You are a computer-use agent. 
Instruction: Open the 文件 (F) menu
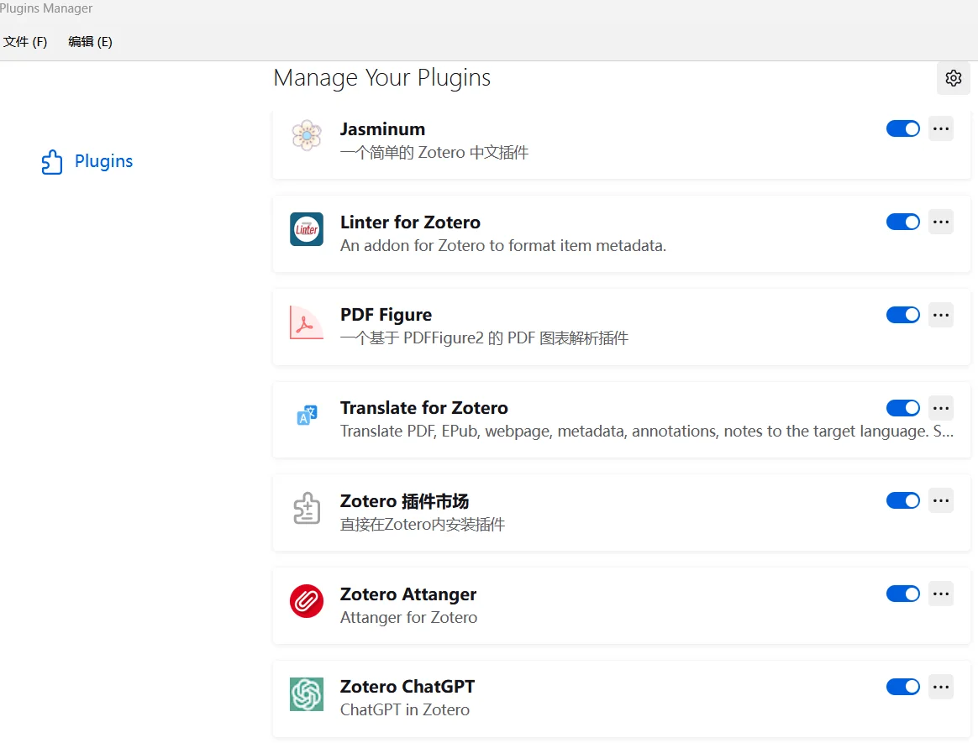coord(25,42)
